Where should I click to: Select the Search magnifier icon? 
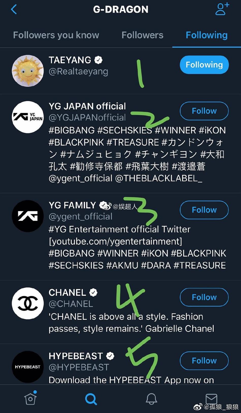point(91,399)
